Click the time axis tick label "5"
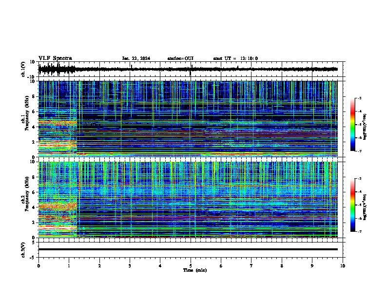Screen dimensions: 386x298 point(191,266)
